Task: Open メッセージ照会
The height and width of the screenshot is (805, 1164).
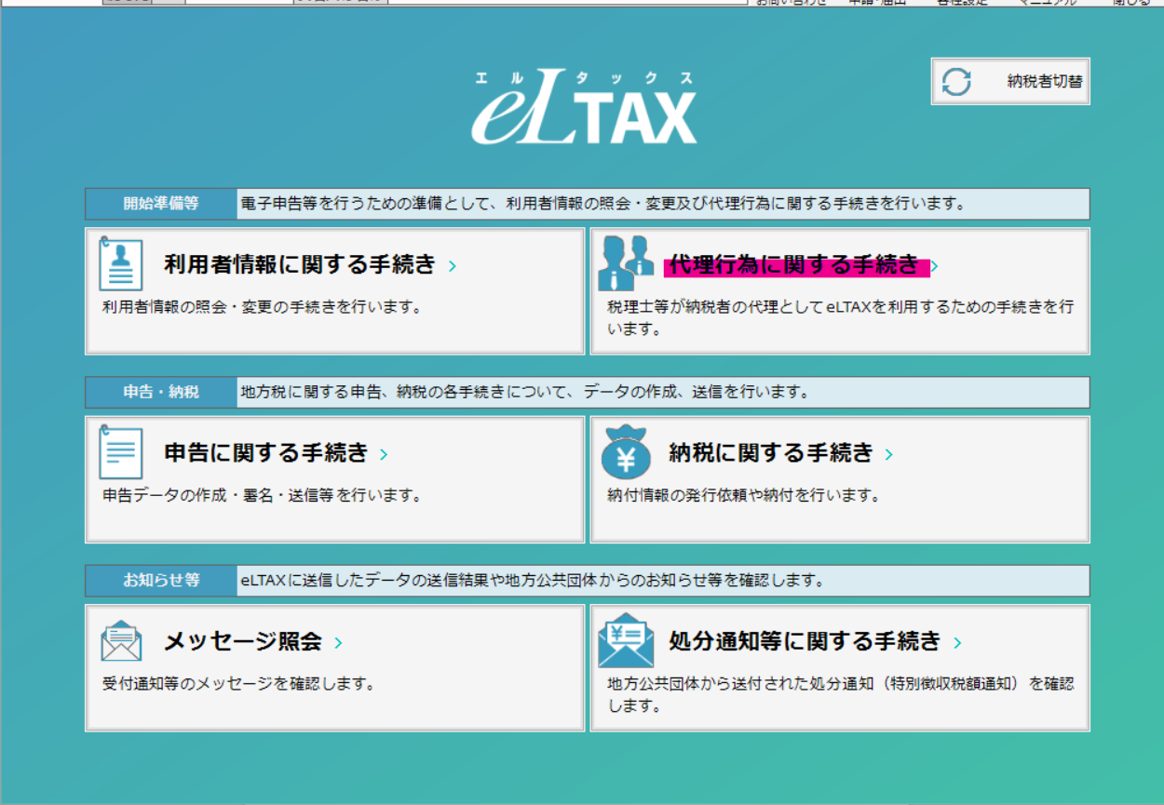Action: [x=243, y=641]
